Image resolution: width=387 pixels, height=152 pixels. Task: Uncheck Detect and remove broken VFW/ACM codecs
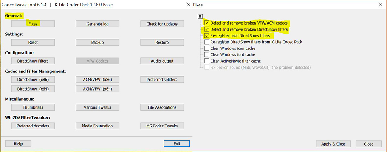(207, 23)
